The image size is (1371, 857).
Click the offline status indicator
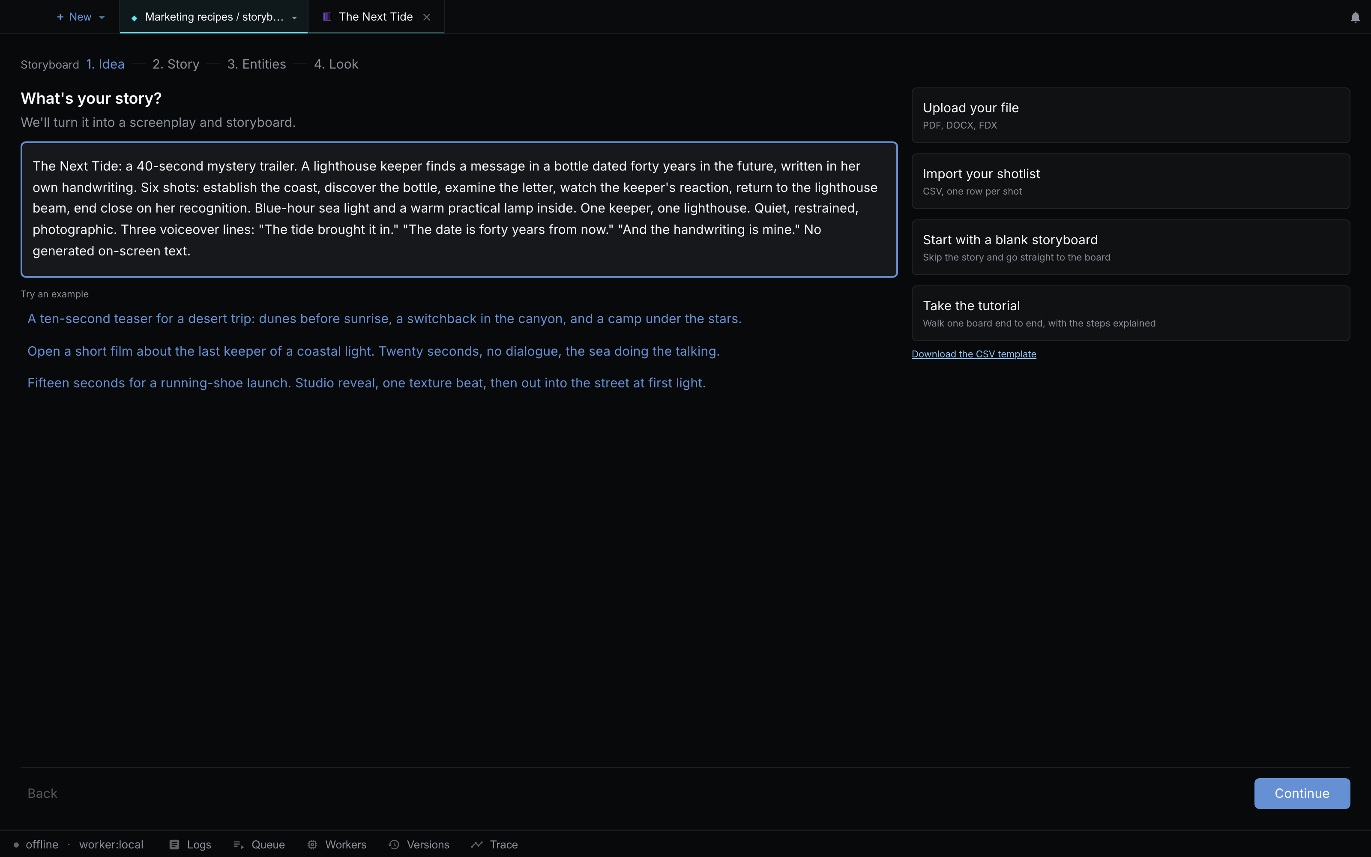click(36, 845)
